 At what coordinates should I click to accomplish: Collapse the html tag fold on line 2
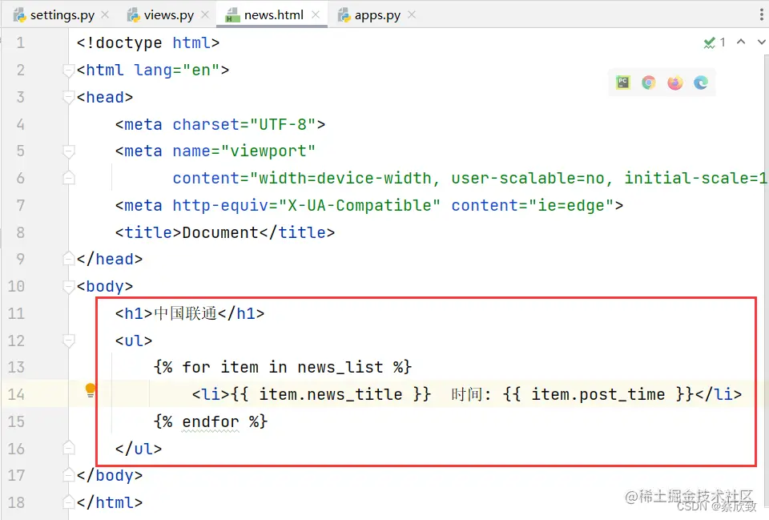click(69, 71)
